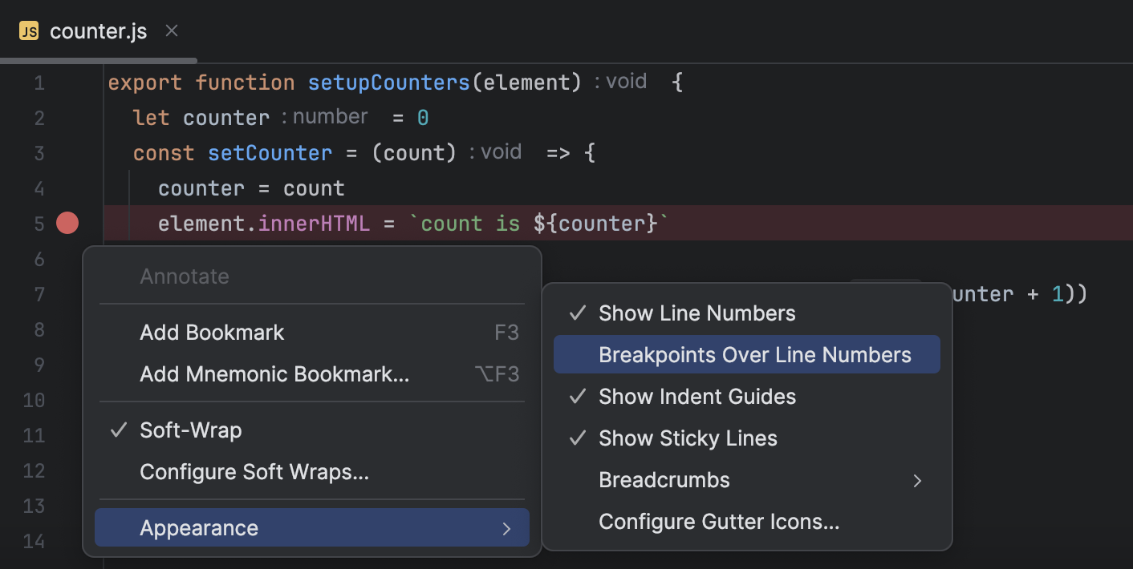Click the setupCounters function name
The image size is (1133, 569).
pyautogui.click(x=388, y=82)
